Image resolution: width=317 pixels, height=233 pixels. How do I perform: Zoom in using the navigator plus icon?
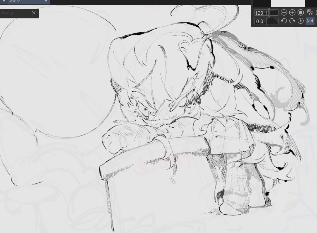292,13
